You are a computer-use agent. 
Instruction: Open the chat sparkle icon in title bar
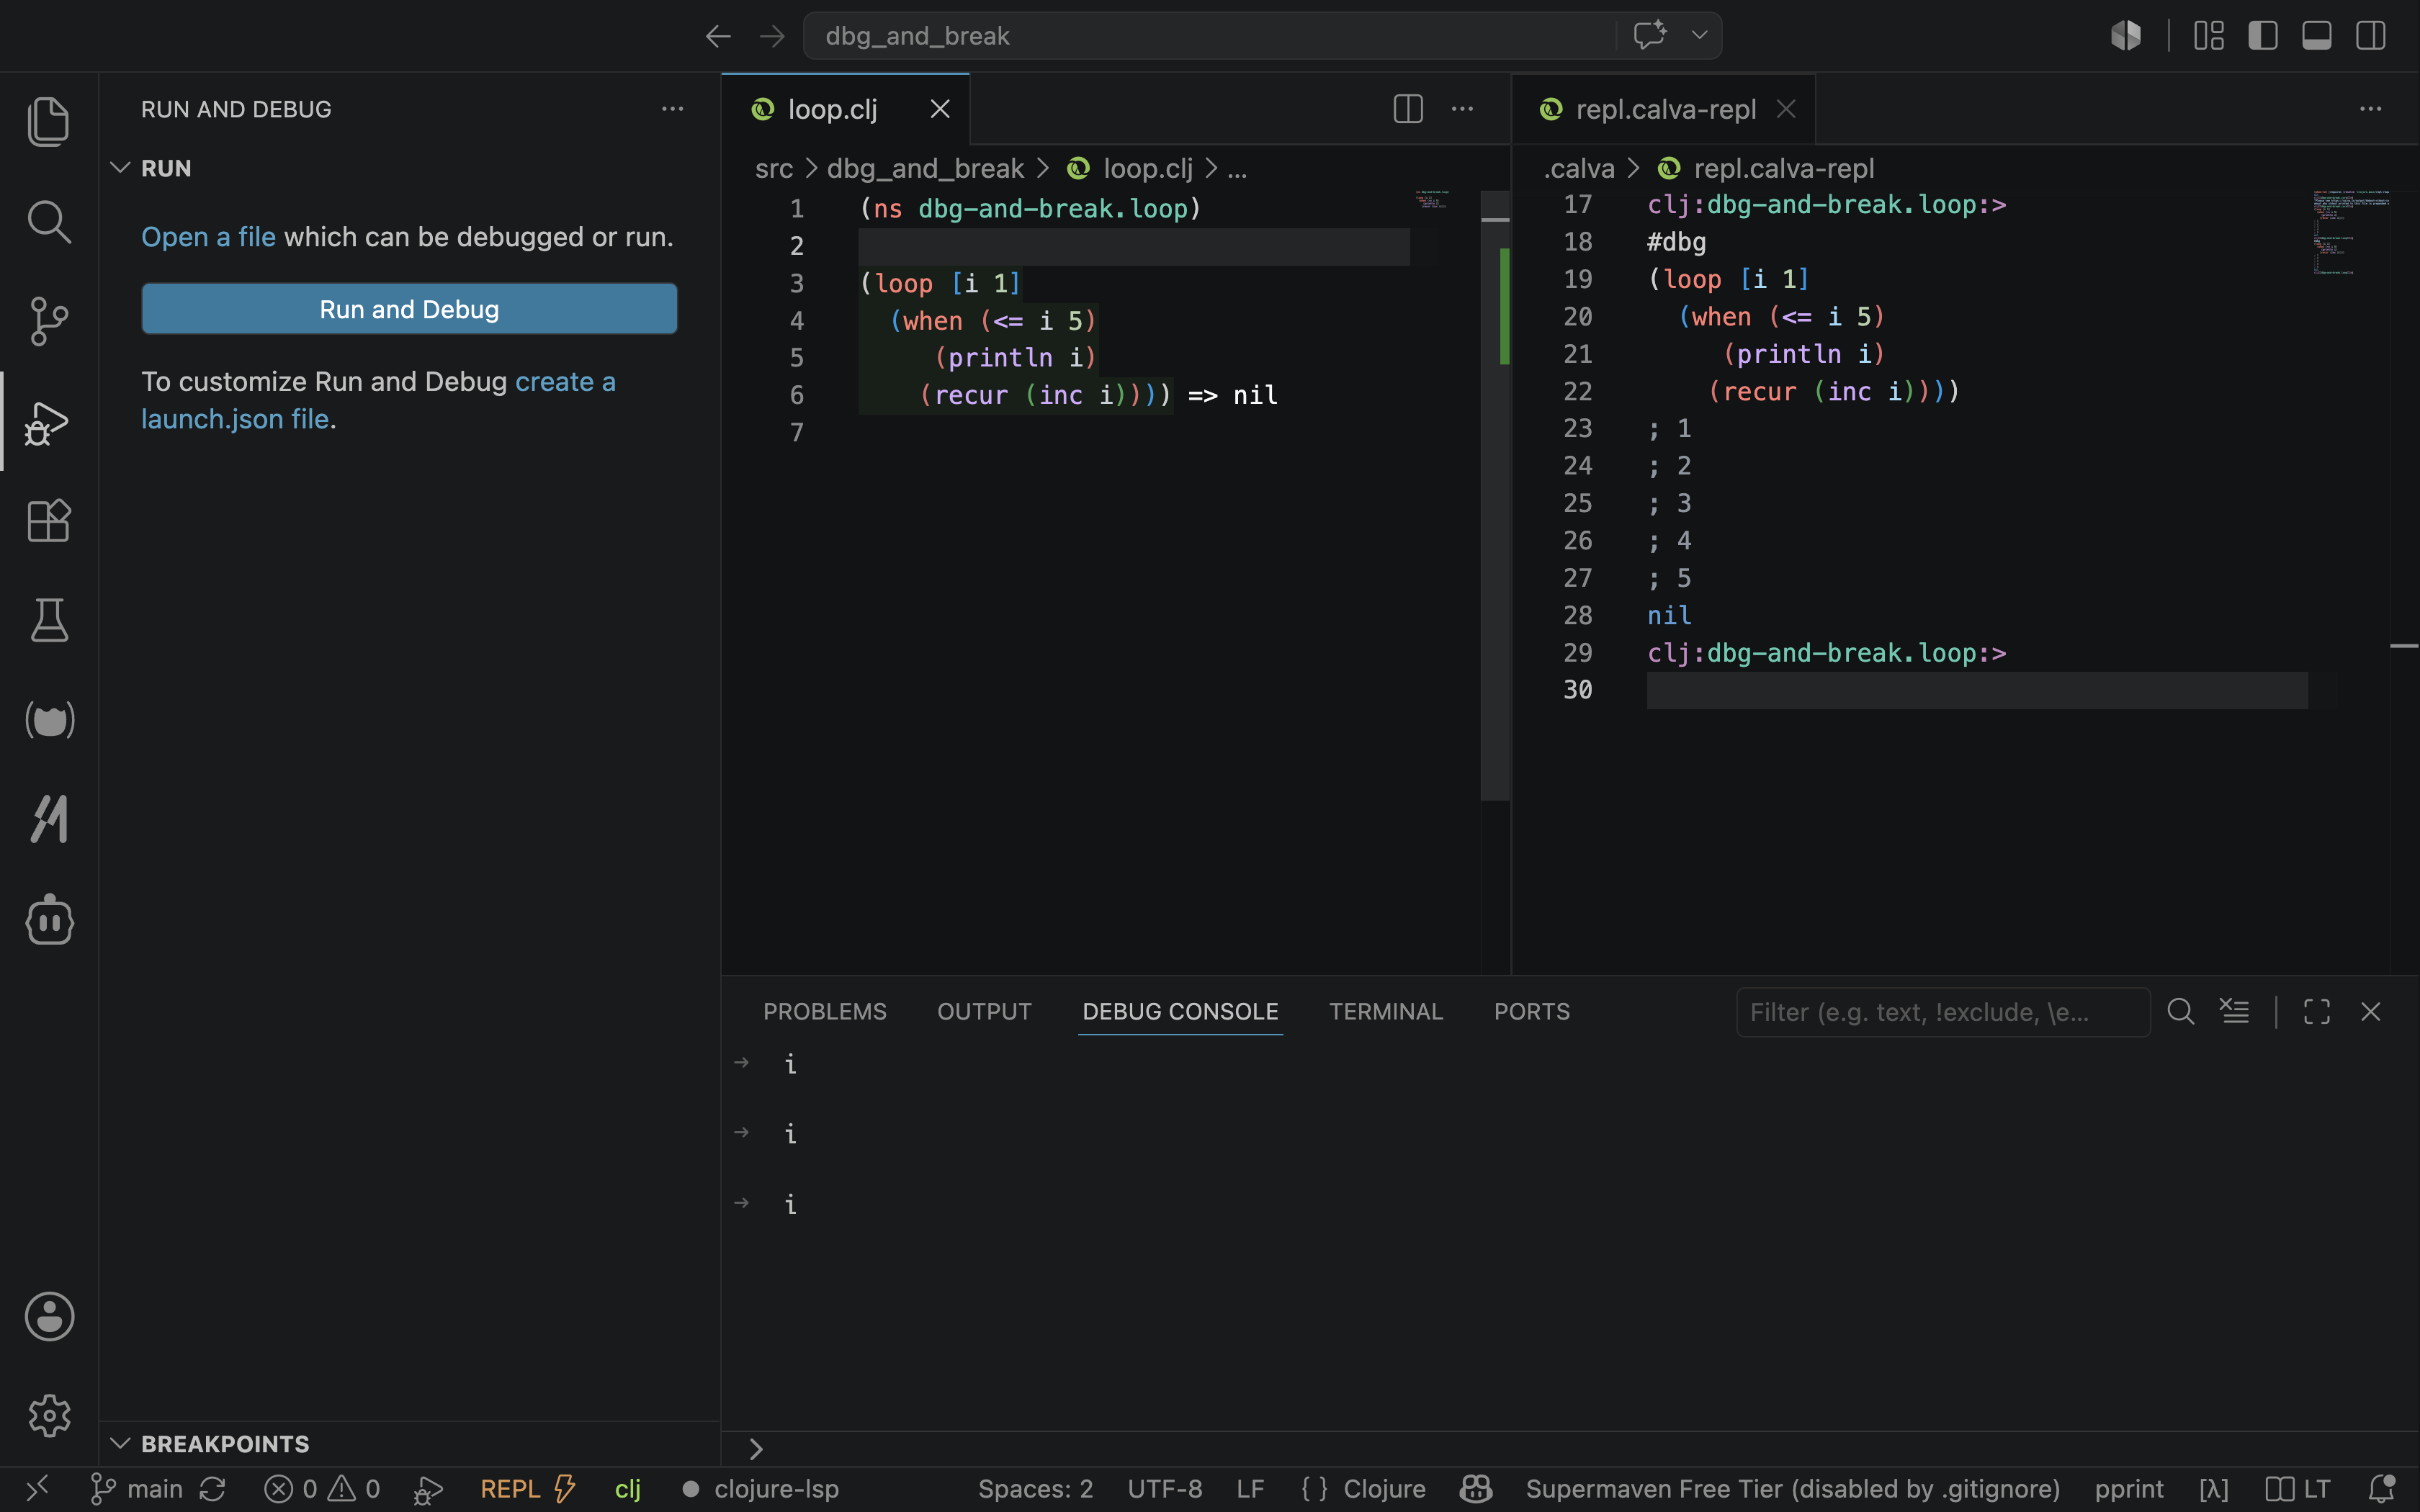tap(1650, 35)
